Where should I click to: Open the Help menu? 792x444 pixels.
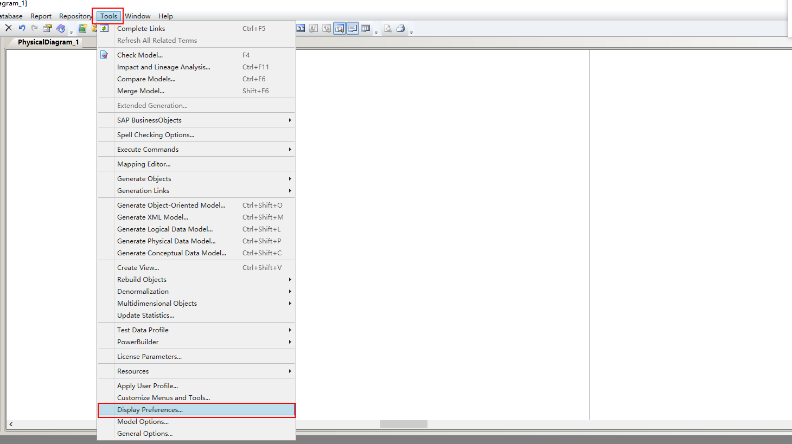[165, 16]
